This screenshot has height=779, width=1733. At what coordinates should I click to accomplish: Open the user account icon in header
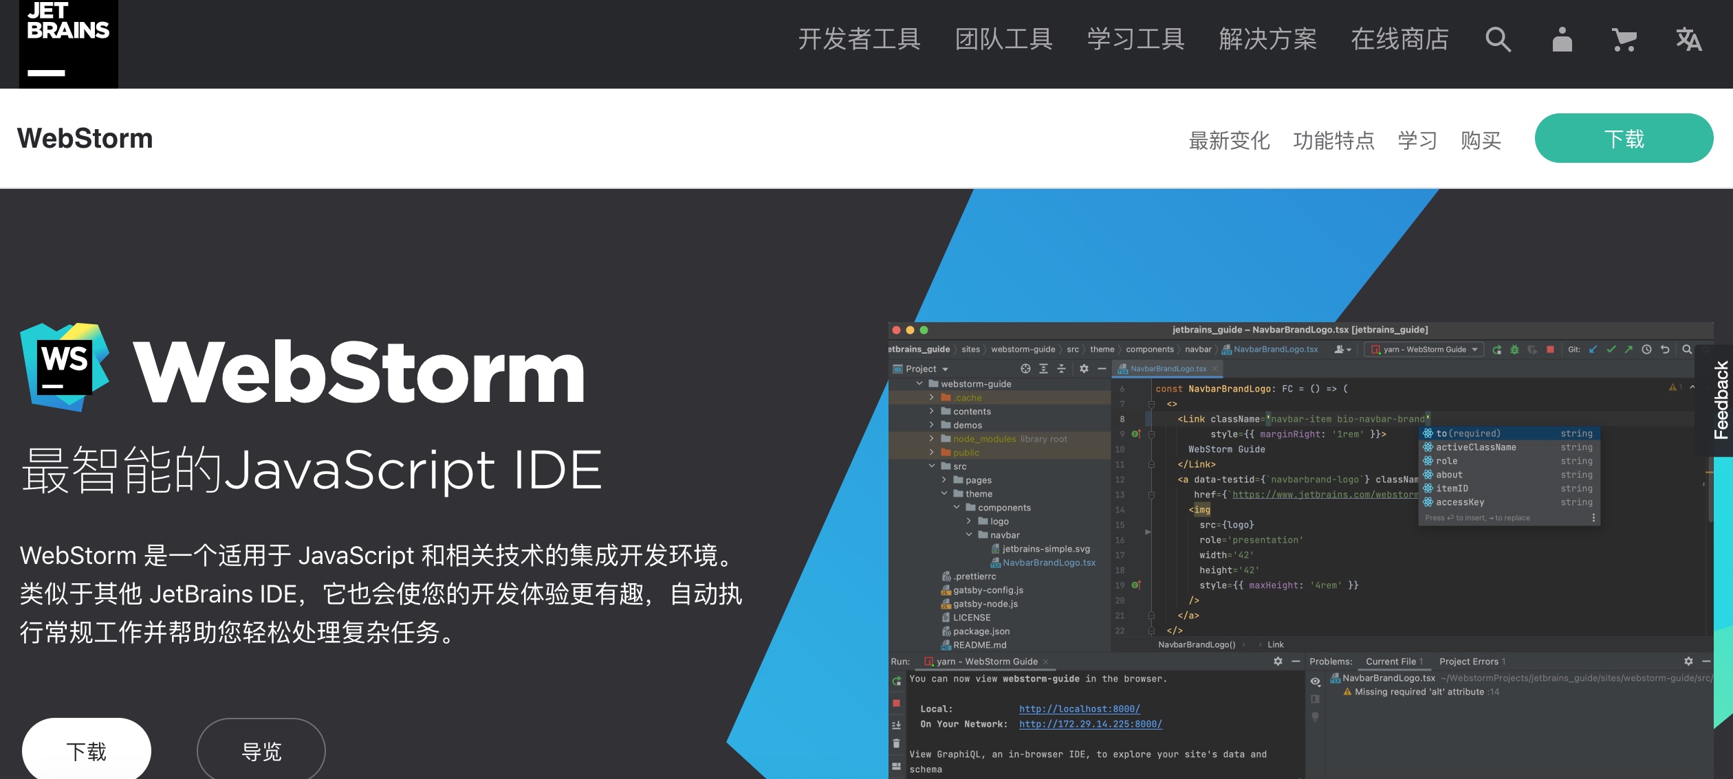pyautogui.click(x=1562, y=39)
